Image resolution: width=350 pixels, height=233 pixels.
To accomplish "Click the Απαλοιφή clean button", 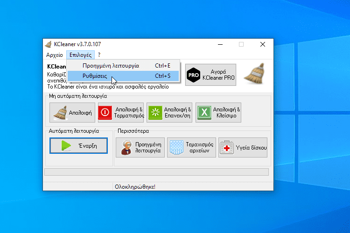I will click(72, 113).
